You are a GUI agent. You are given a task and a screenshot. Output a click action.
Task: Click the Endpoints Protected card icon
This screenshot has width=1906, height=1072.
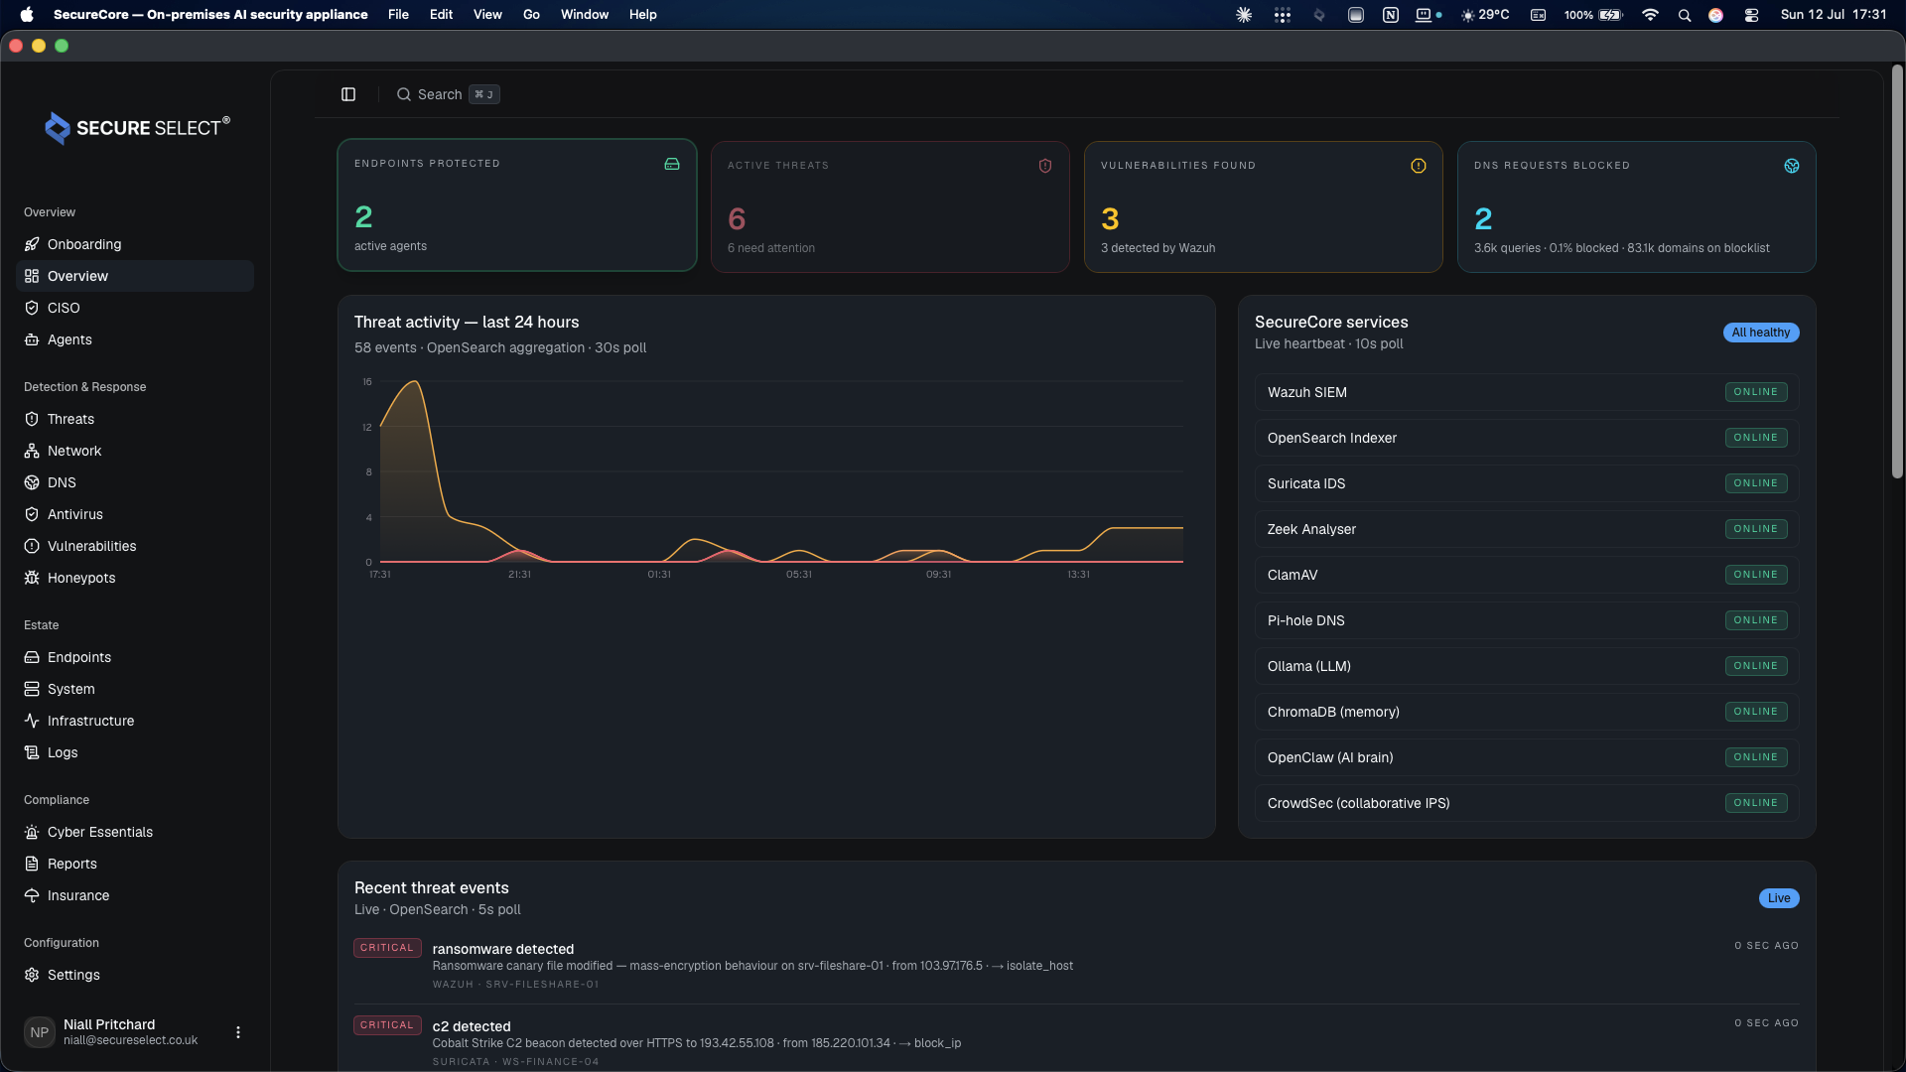672,164
